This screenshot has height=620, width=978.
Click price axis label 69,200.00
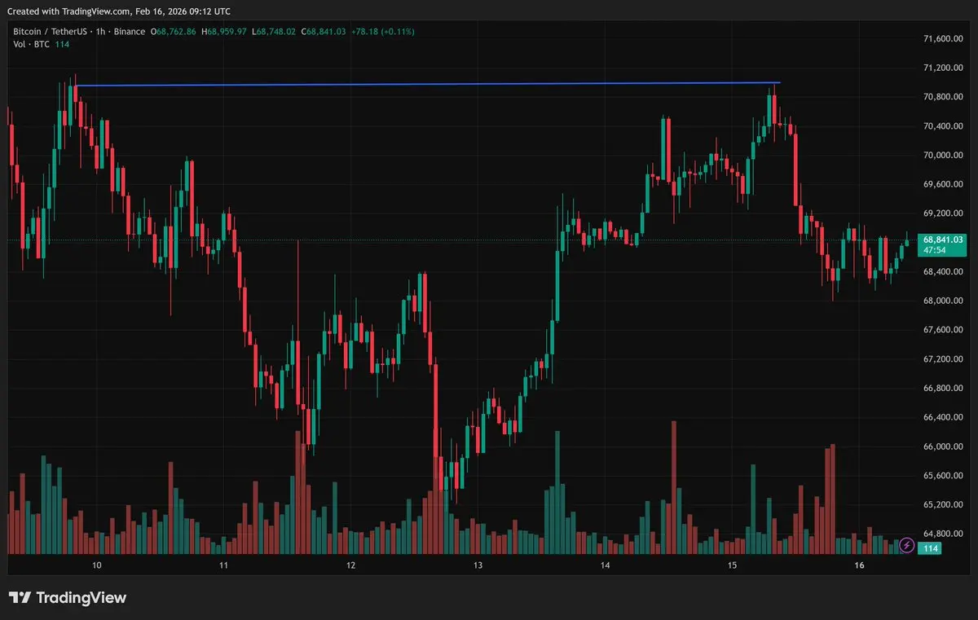[x=944, y=213]
